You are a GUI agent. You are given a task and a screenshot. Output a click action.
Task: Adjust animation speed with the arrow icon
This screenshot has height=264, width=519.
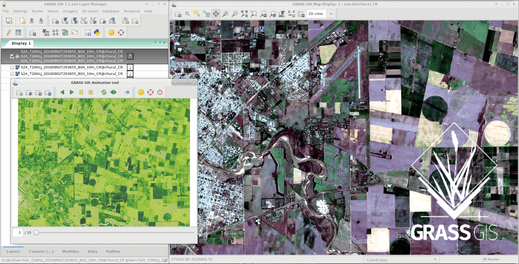(x=127, y=92)
